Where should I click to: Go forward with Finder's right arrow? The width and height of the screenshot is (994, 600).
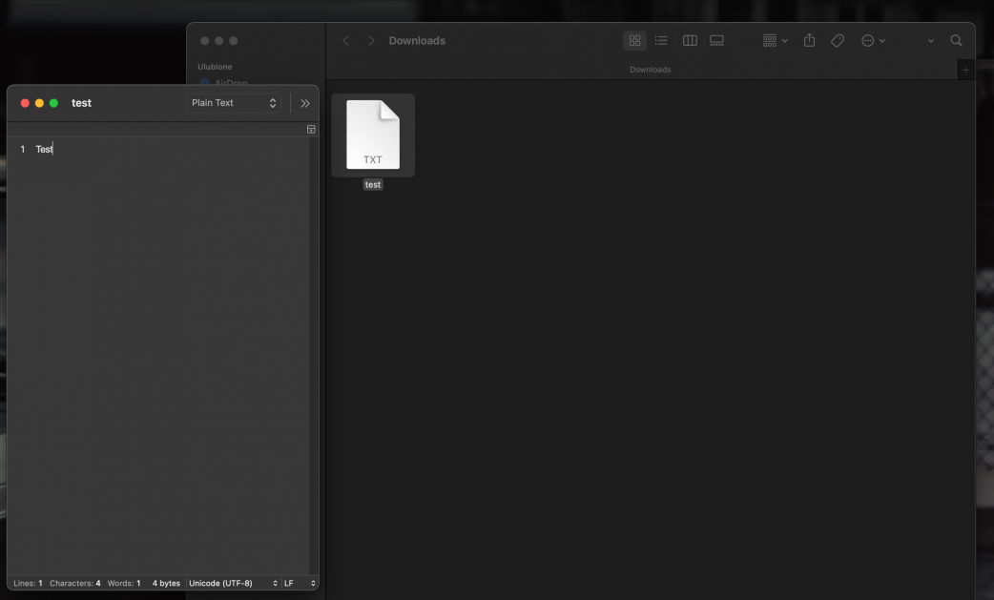click(371, 41)
